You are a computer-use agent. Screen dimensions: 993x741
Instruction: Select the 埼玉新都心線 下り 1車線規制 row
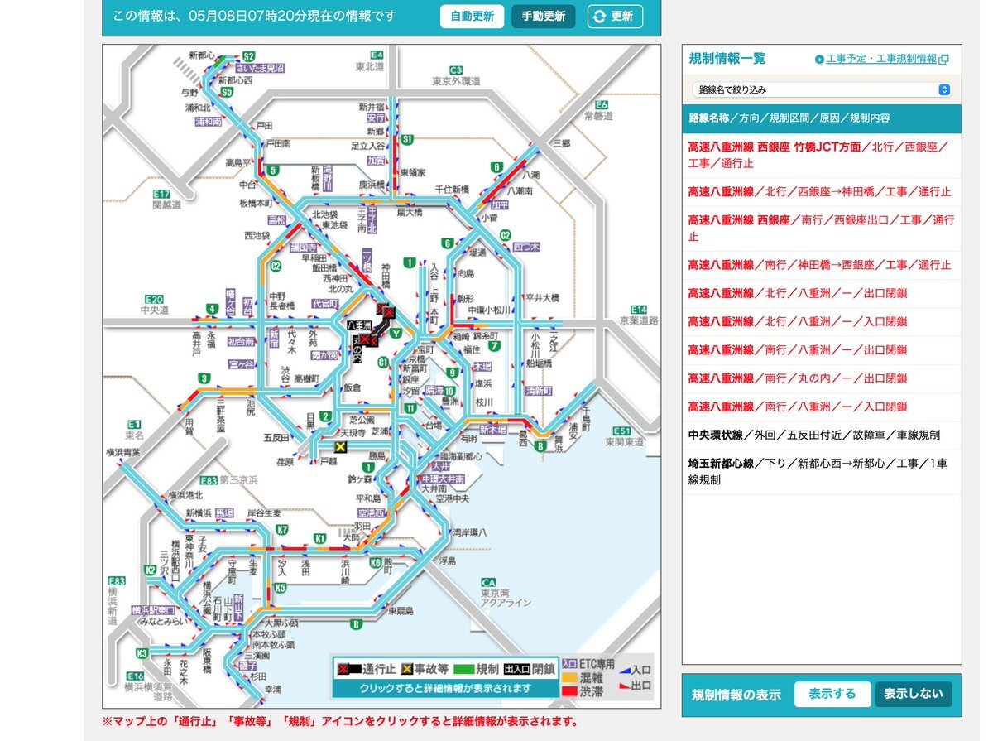[822, 472]
